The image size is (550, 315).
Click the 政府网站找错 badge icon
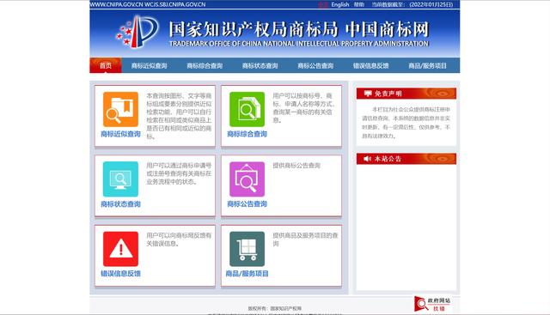[432, 304]
